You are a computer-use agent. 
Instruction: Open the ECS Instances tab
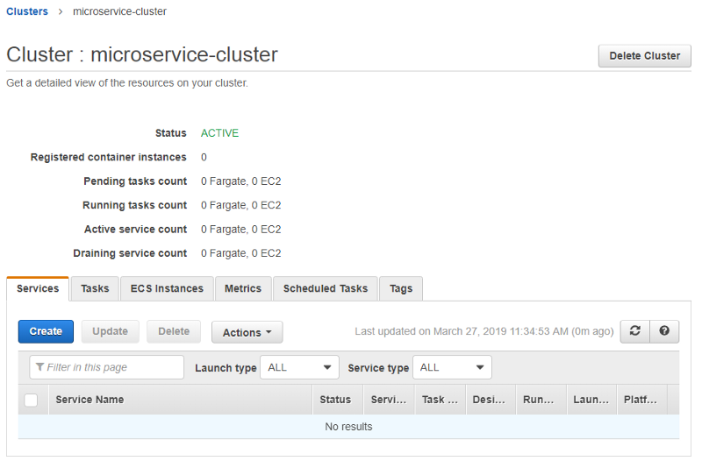tap(167, 289)
